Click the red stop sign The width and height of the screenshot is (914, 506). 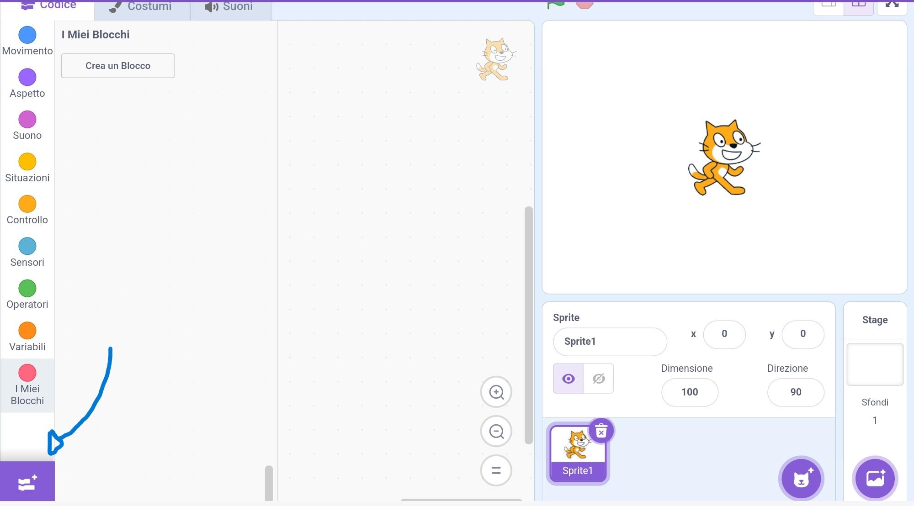click(x=584, y=4)
